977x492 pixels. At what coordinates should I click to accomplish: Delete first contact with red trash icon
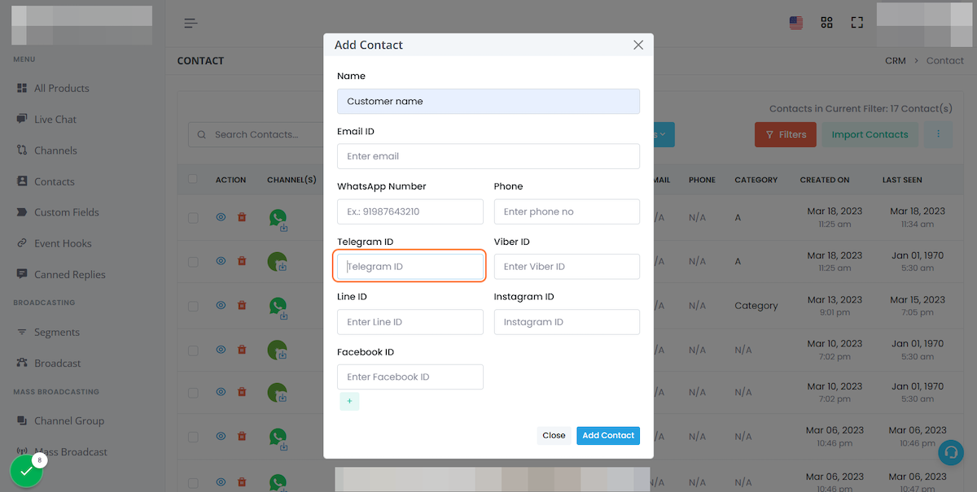coord(242,217)
